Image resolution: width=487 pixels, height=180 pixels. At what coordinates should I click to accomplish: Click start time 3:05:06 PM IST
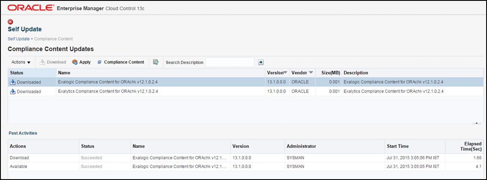(413, 158)
